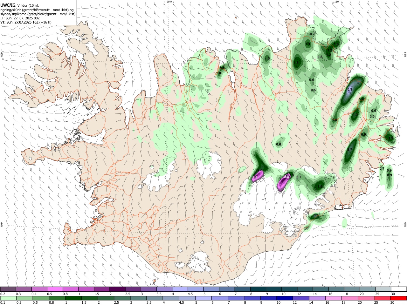The height and width of the screenshot is (305, 407).
Task: Click the '0.4' label in the legend
Action: coord(34,294)
